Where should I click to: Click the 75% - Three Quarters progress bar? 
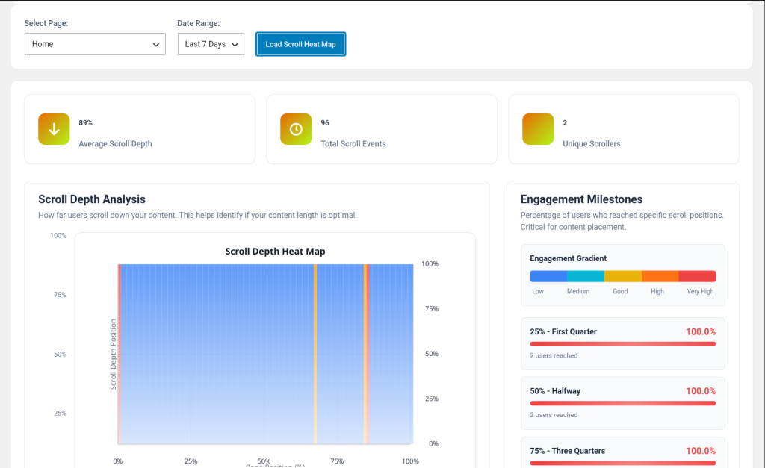click(623, 463)
